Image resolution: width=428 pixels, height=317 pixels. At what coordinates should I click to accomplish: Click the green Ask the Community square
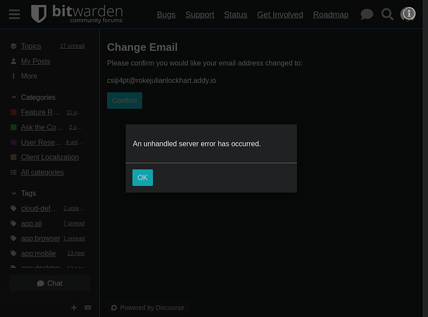tap(14, 127)
